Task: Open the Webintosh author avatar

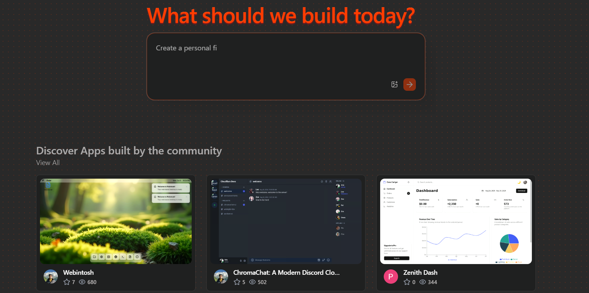Action: 51,277
